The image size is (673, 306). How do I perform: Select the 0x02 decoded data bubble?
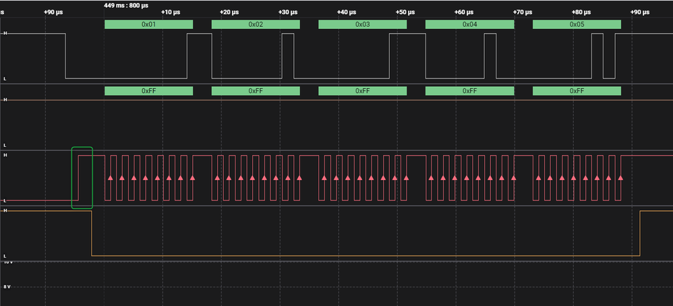[255, 24]
